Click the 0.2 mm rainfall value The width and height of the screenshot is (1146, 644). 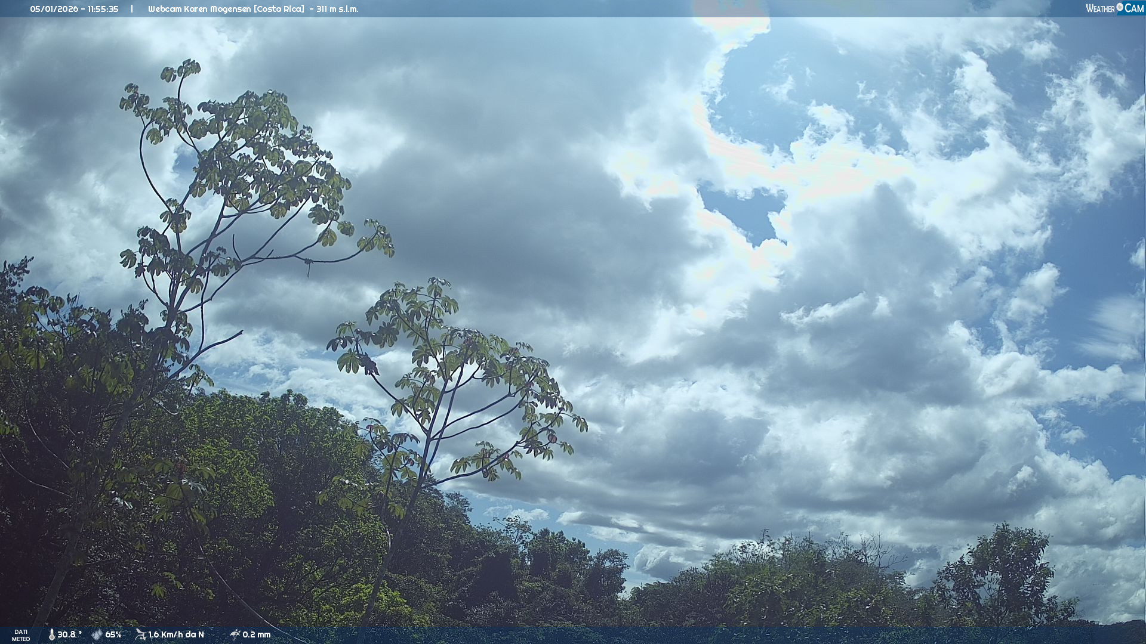click(x=257, y=634)
